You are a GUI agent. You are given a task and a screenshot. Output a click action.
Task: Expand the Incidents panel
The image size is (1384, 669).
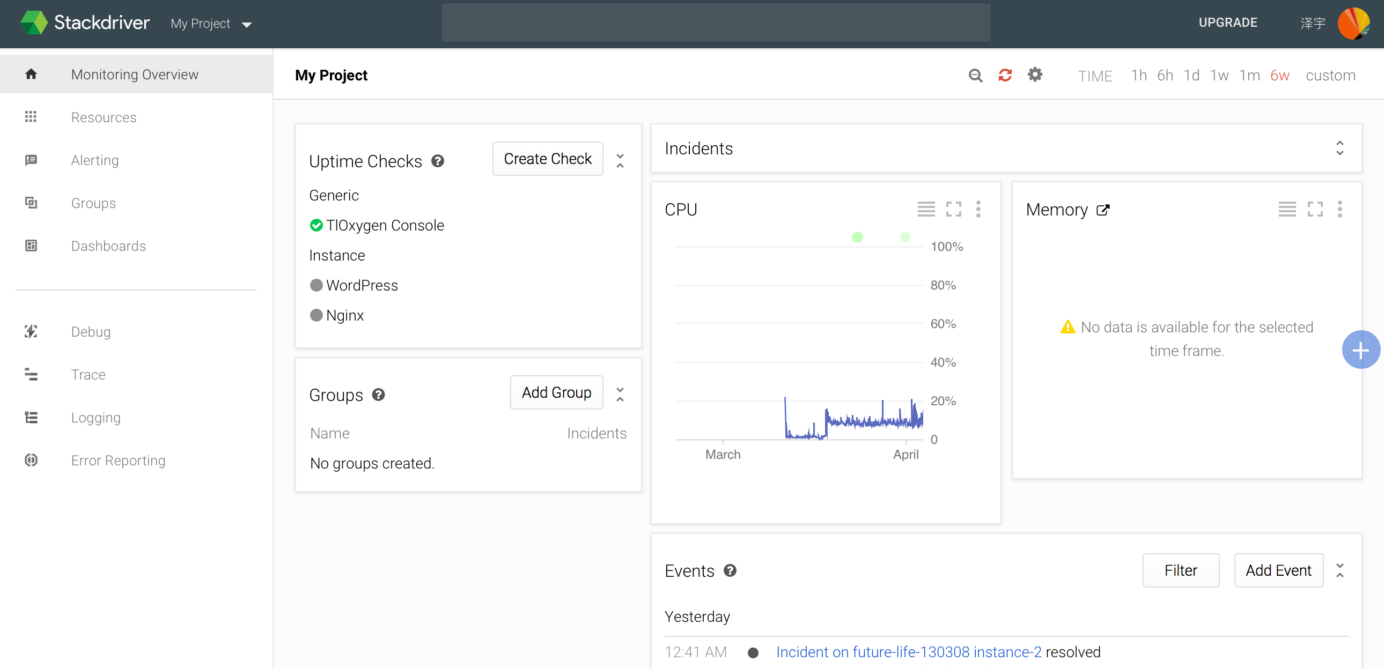point(1340,148)
